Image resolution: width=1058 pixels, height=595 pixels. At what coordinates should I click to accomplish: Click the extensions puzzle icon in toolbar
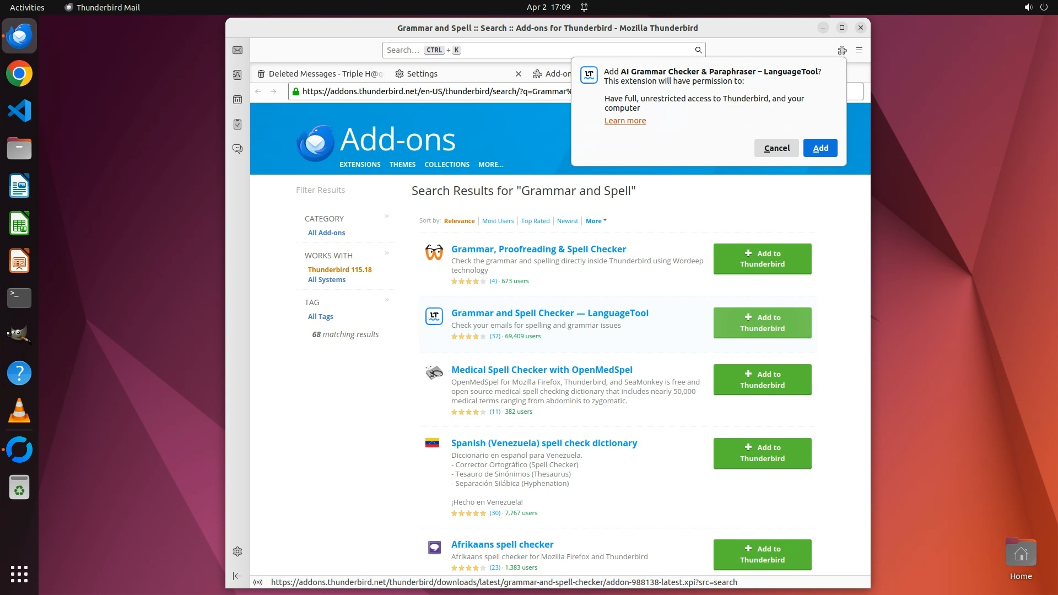(x=842, y=50)
